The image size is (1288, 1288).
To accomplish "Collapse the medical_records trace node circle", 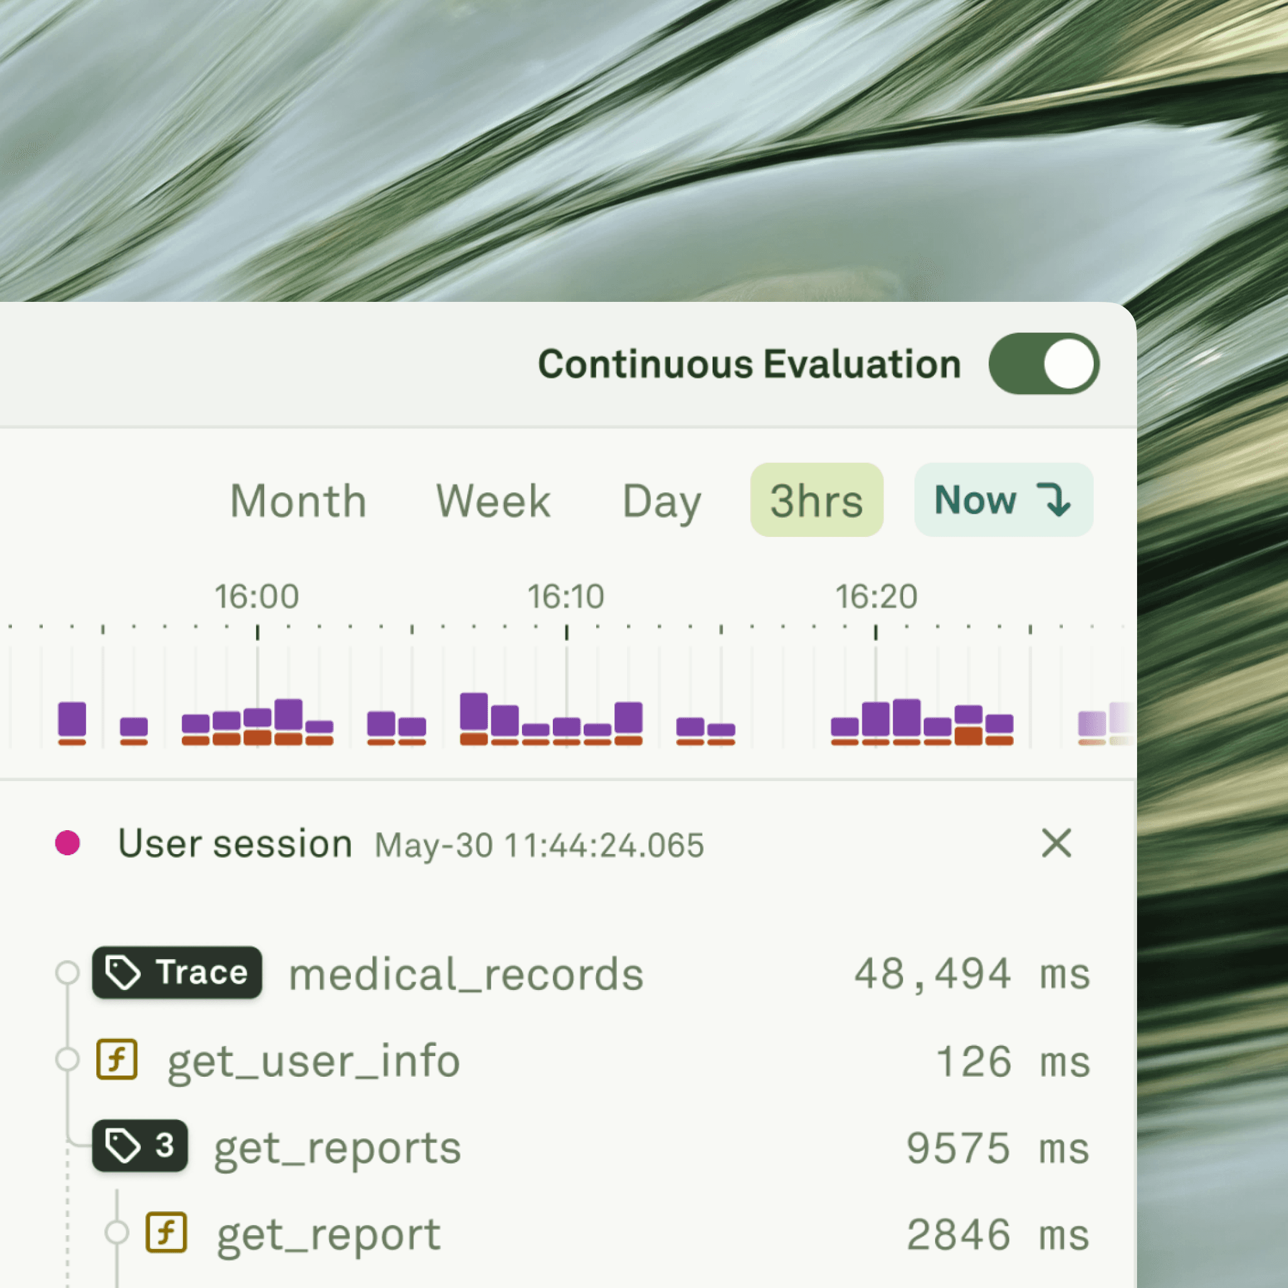I will [x=67, y=972].
